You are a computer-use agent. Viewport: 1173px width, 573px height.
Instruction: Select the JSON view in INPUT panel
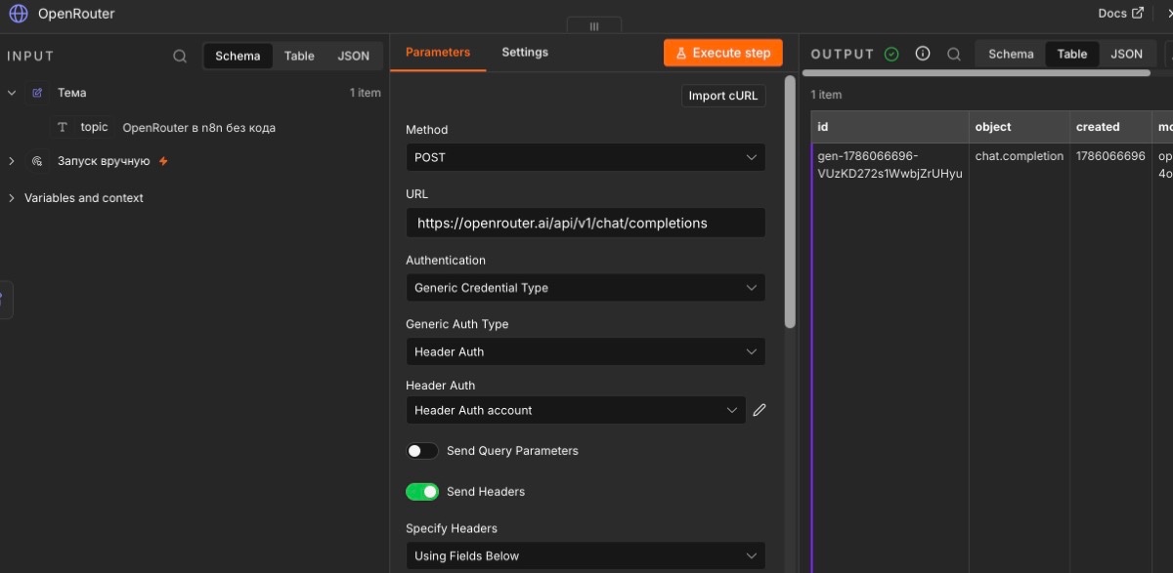(x=353, y=56)
